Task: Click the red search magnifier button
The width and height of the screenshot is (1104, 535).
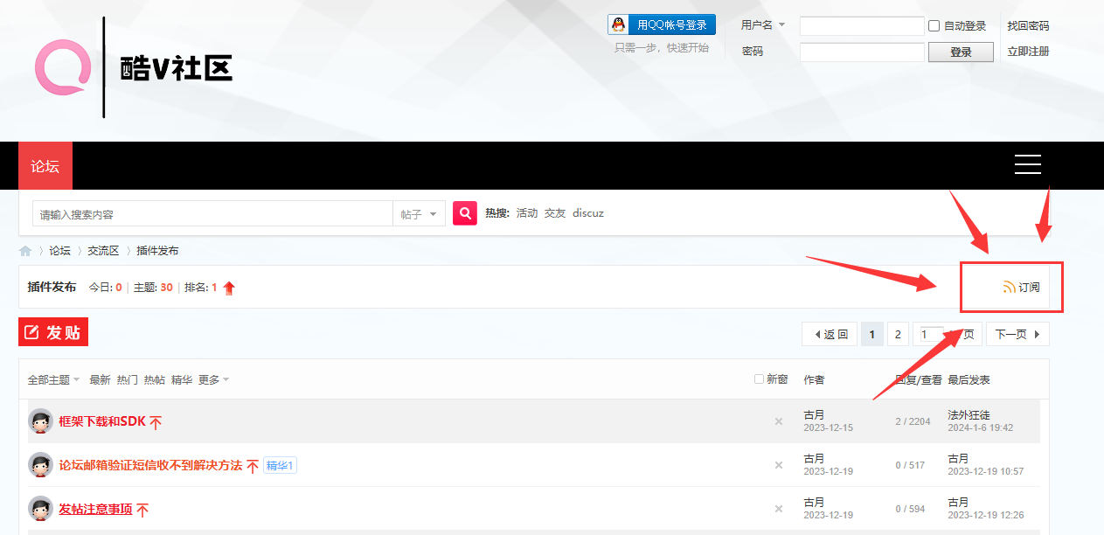Action: coord(465,213)
